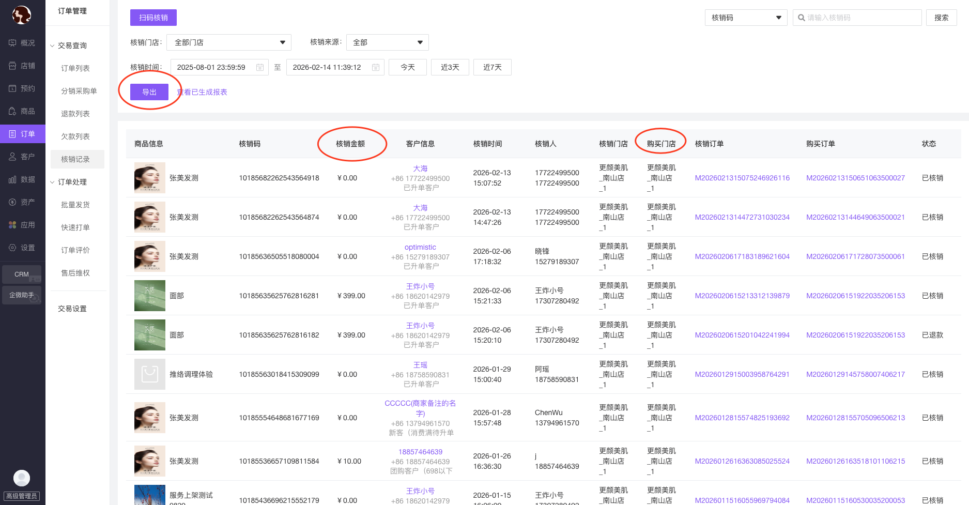This screenshot has height=505, width=969.
Task: Select the Appointment (预约) sidebar icon
Action: (x=12, y=88)
